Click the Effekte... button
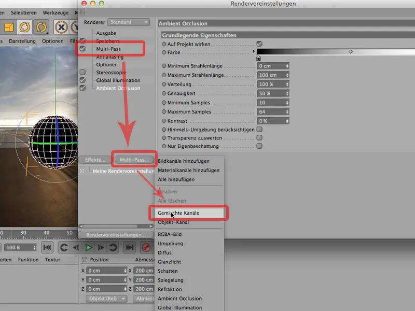The image size is (415, 311). (x=95, y=160)
